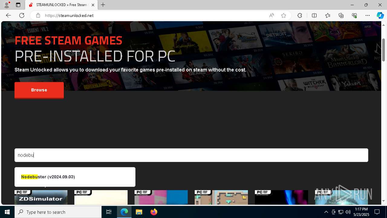This screenshot has height=218, width=387.
Task: Open the ZDSimulator game thumbnail
Action: 41,197
